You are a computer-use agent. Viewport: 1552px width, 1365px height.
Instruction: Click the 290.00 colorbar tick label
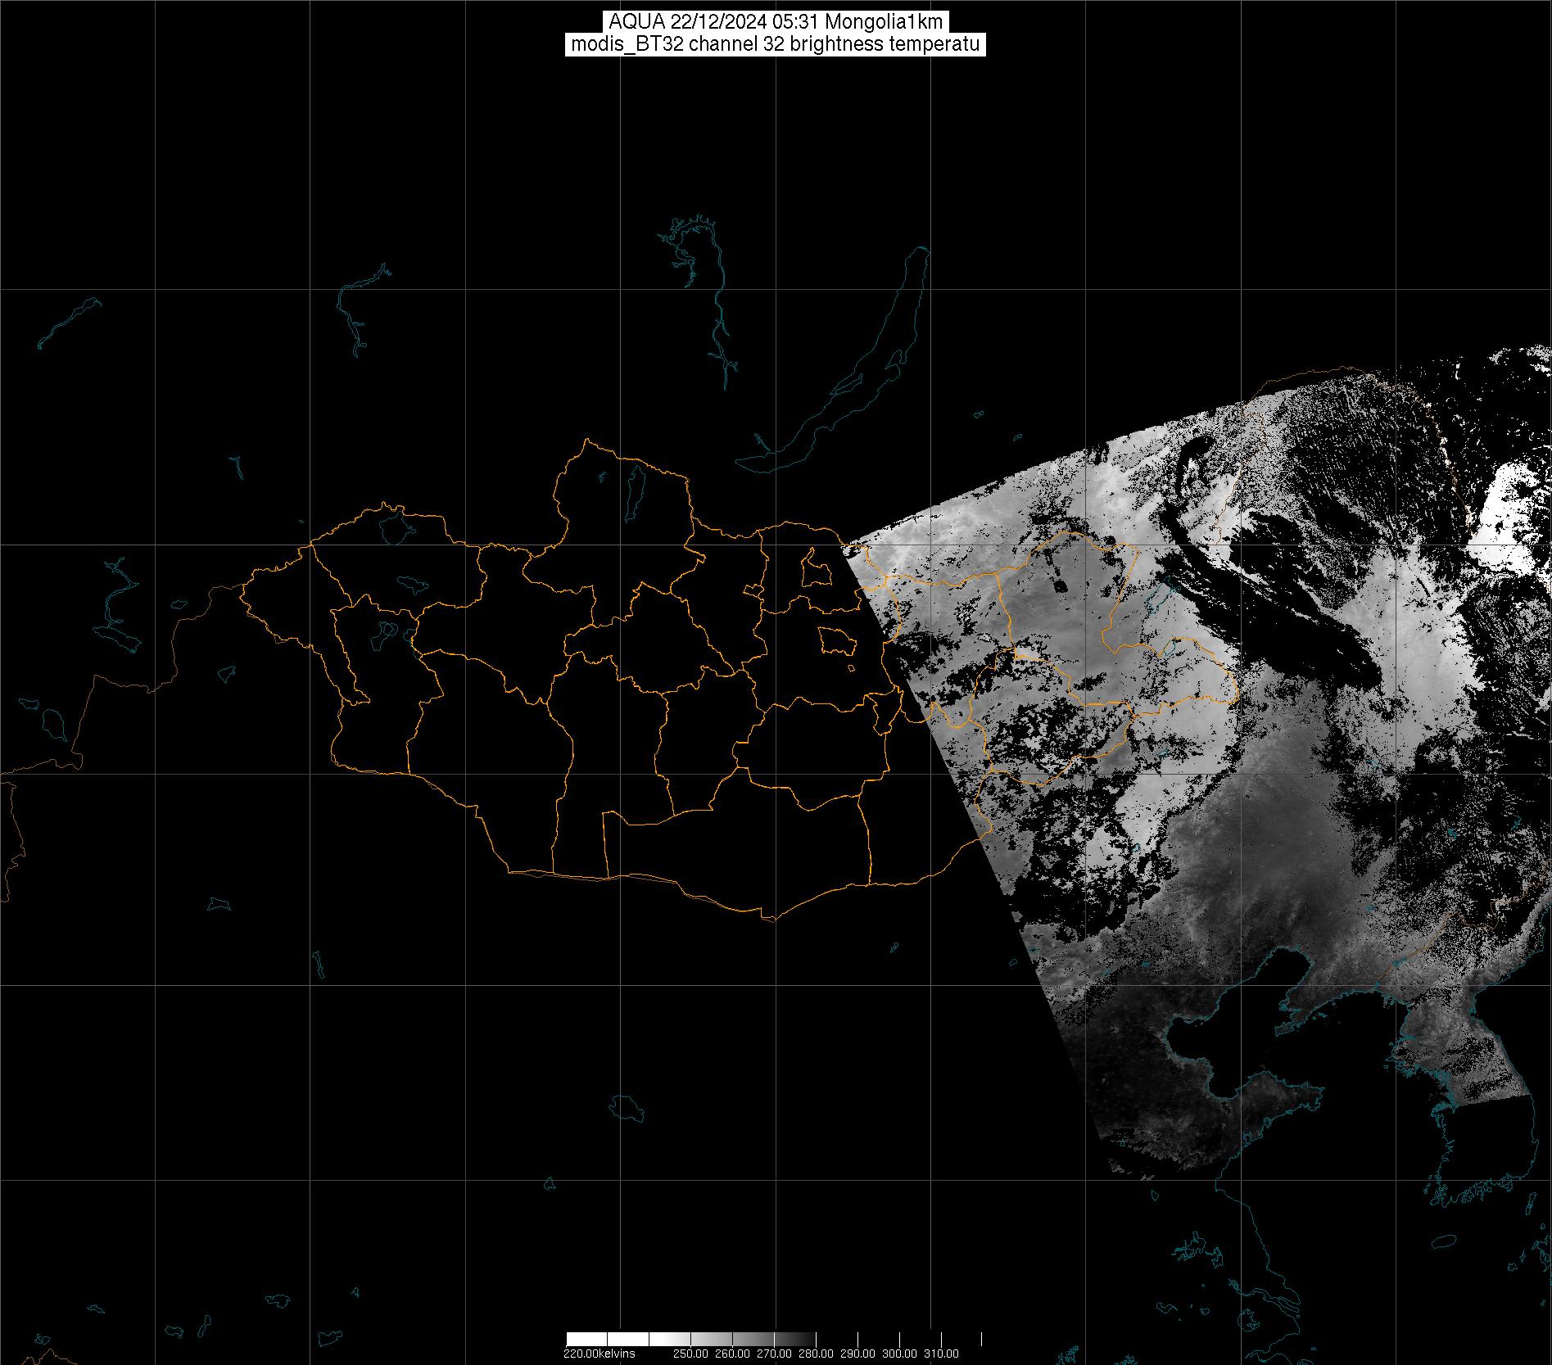click(858, 1354)
